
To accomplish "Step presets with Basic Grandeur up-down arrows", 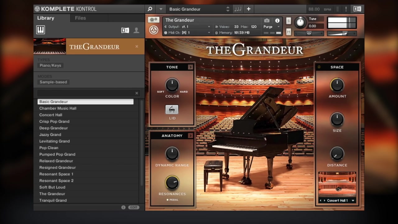I will click(x=228, y=9).
